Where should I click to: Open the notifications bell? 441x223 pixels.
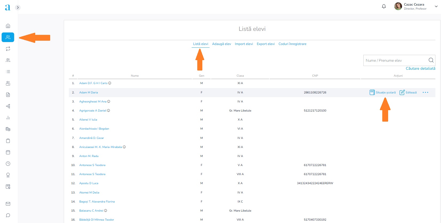click(384, 6)
